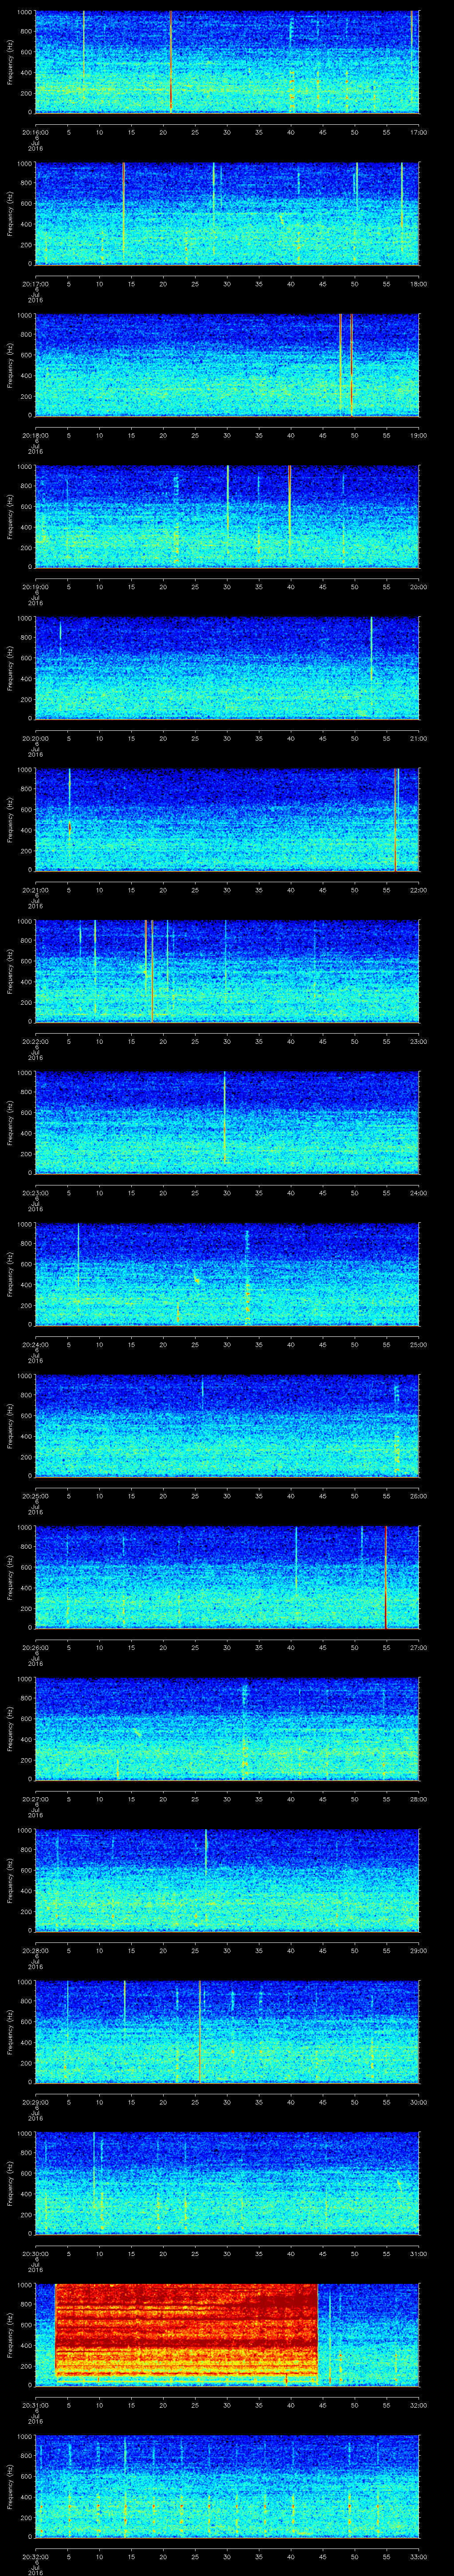The image size is (454, 2576).
Task: Click the '20:00' end time label
Action: [418, 587]
